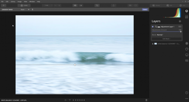Open the PRO tools category
The width and height of the screenshot is (189, 102).
pos(187,61)
